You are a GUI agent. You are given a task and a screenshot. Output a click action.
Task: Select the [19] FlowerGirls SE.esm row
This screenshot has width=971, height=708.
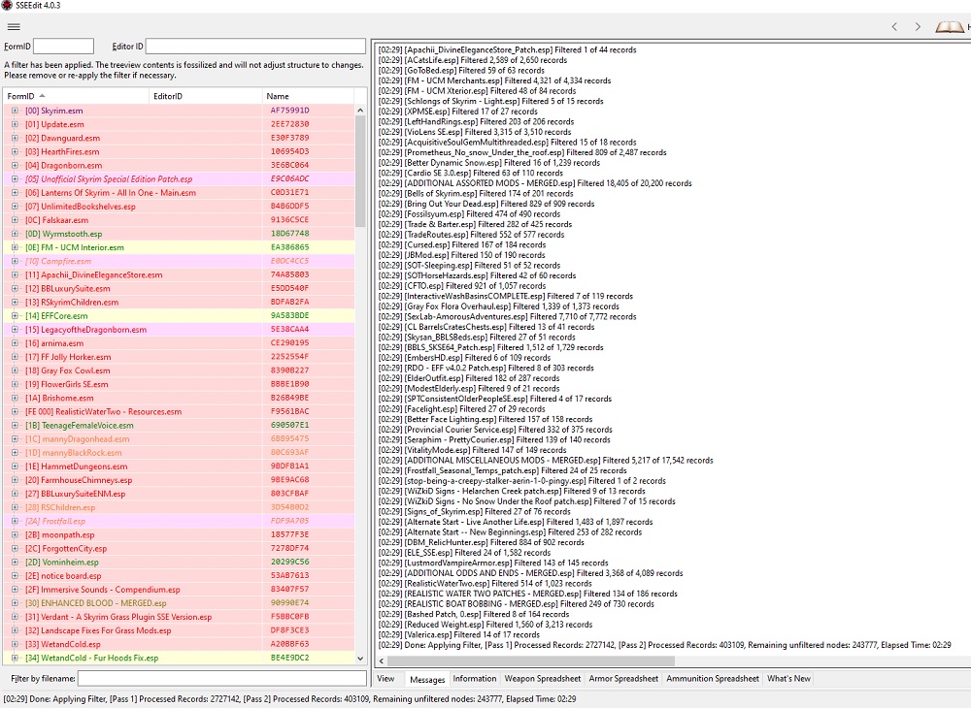coord(179,384)
